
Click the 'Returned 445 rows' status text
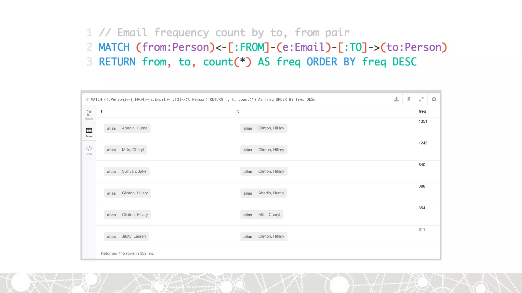tap(127, 253)
